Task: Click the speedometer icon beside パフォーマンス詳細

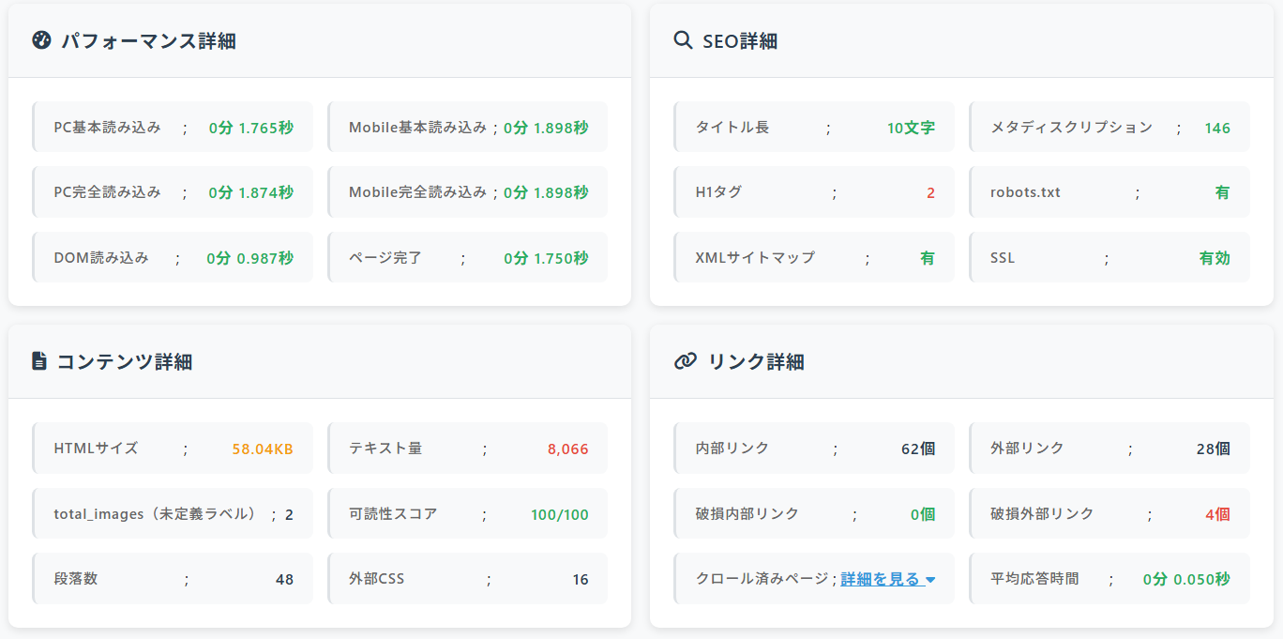Action: coord(40,40)
